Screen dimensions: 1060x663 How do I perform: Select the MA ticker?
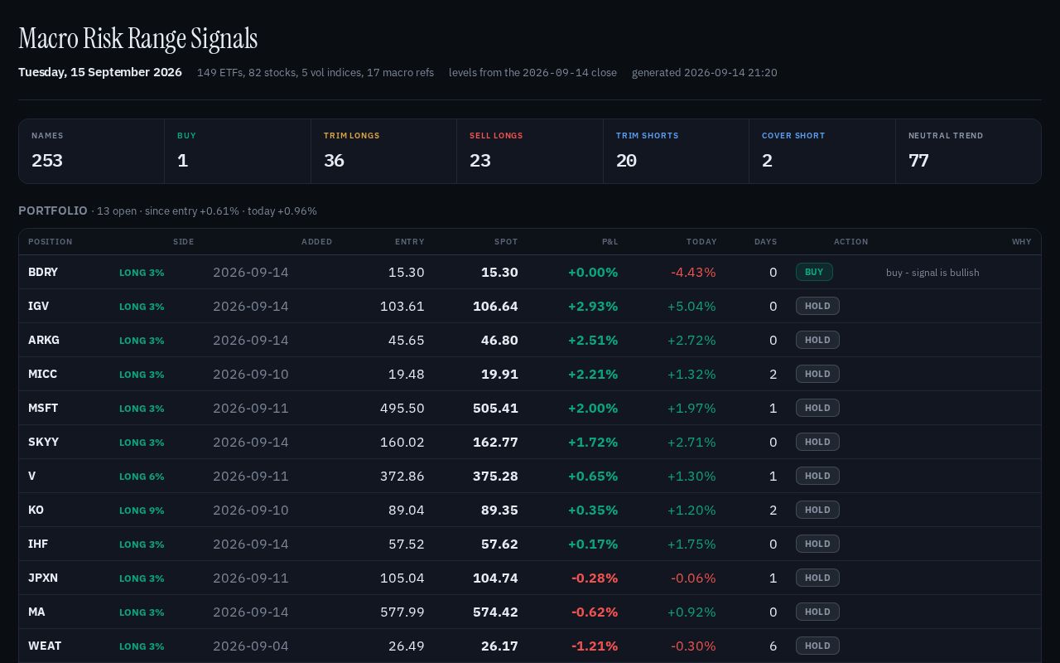click(36, 612)
